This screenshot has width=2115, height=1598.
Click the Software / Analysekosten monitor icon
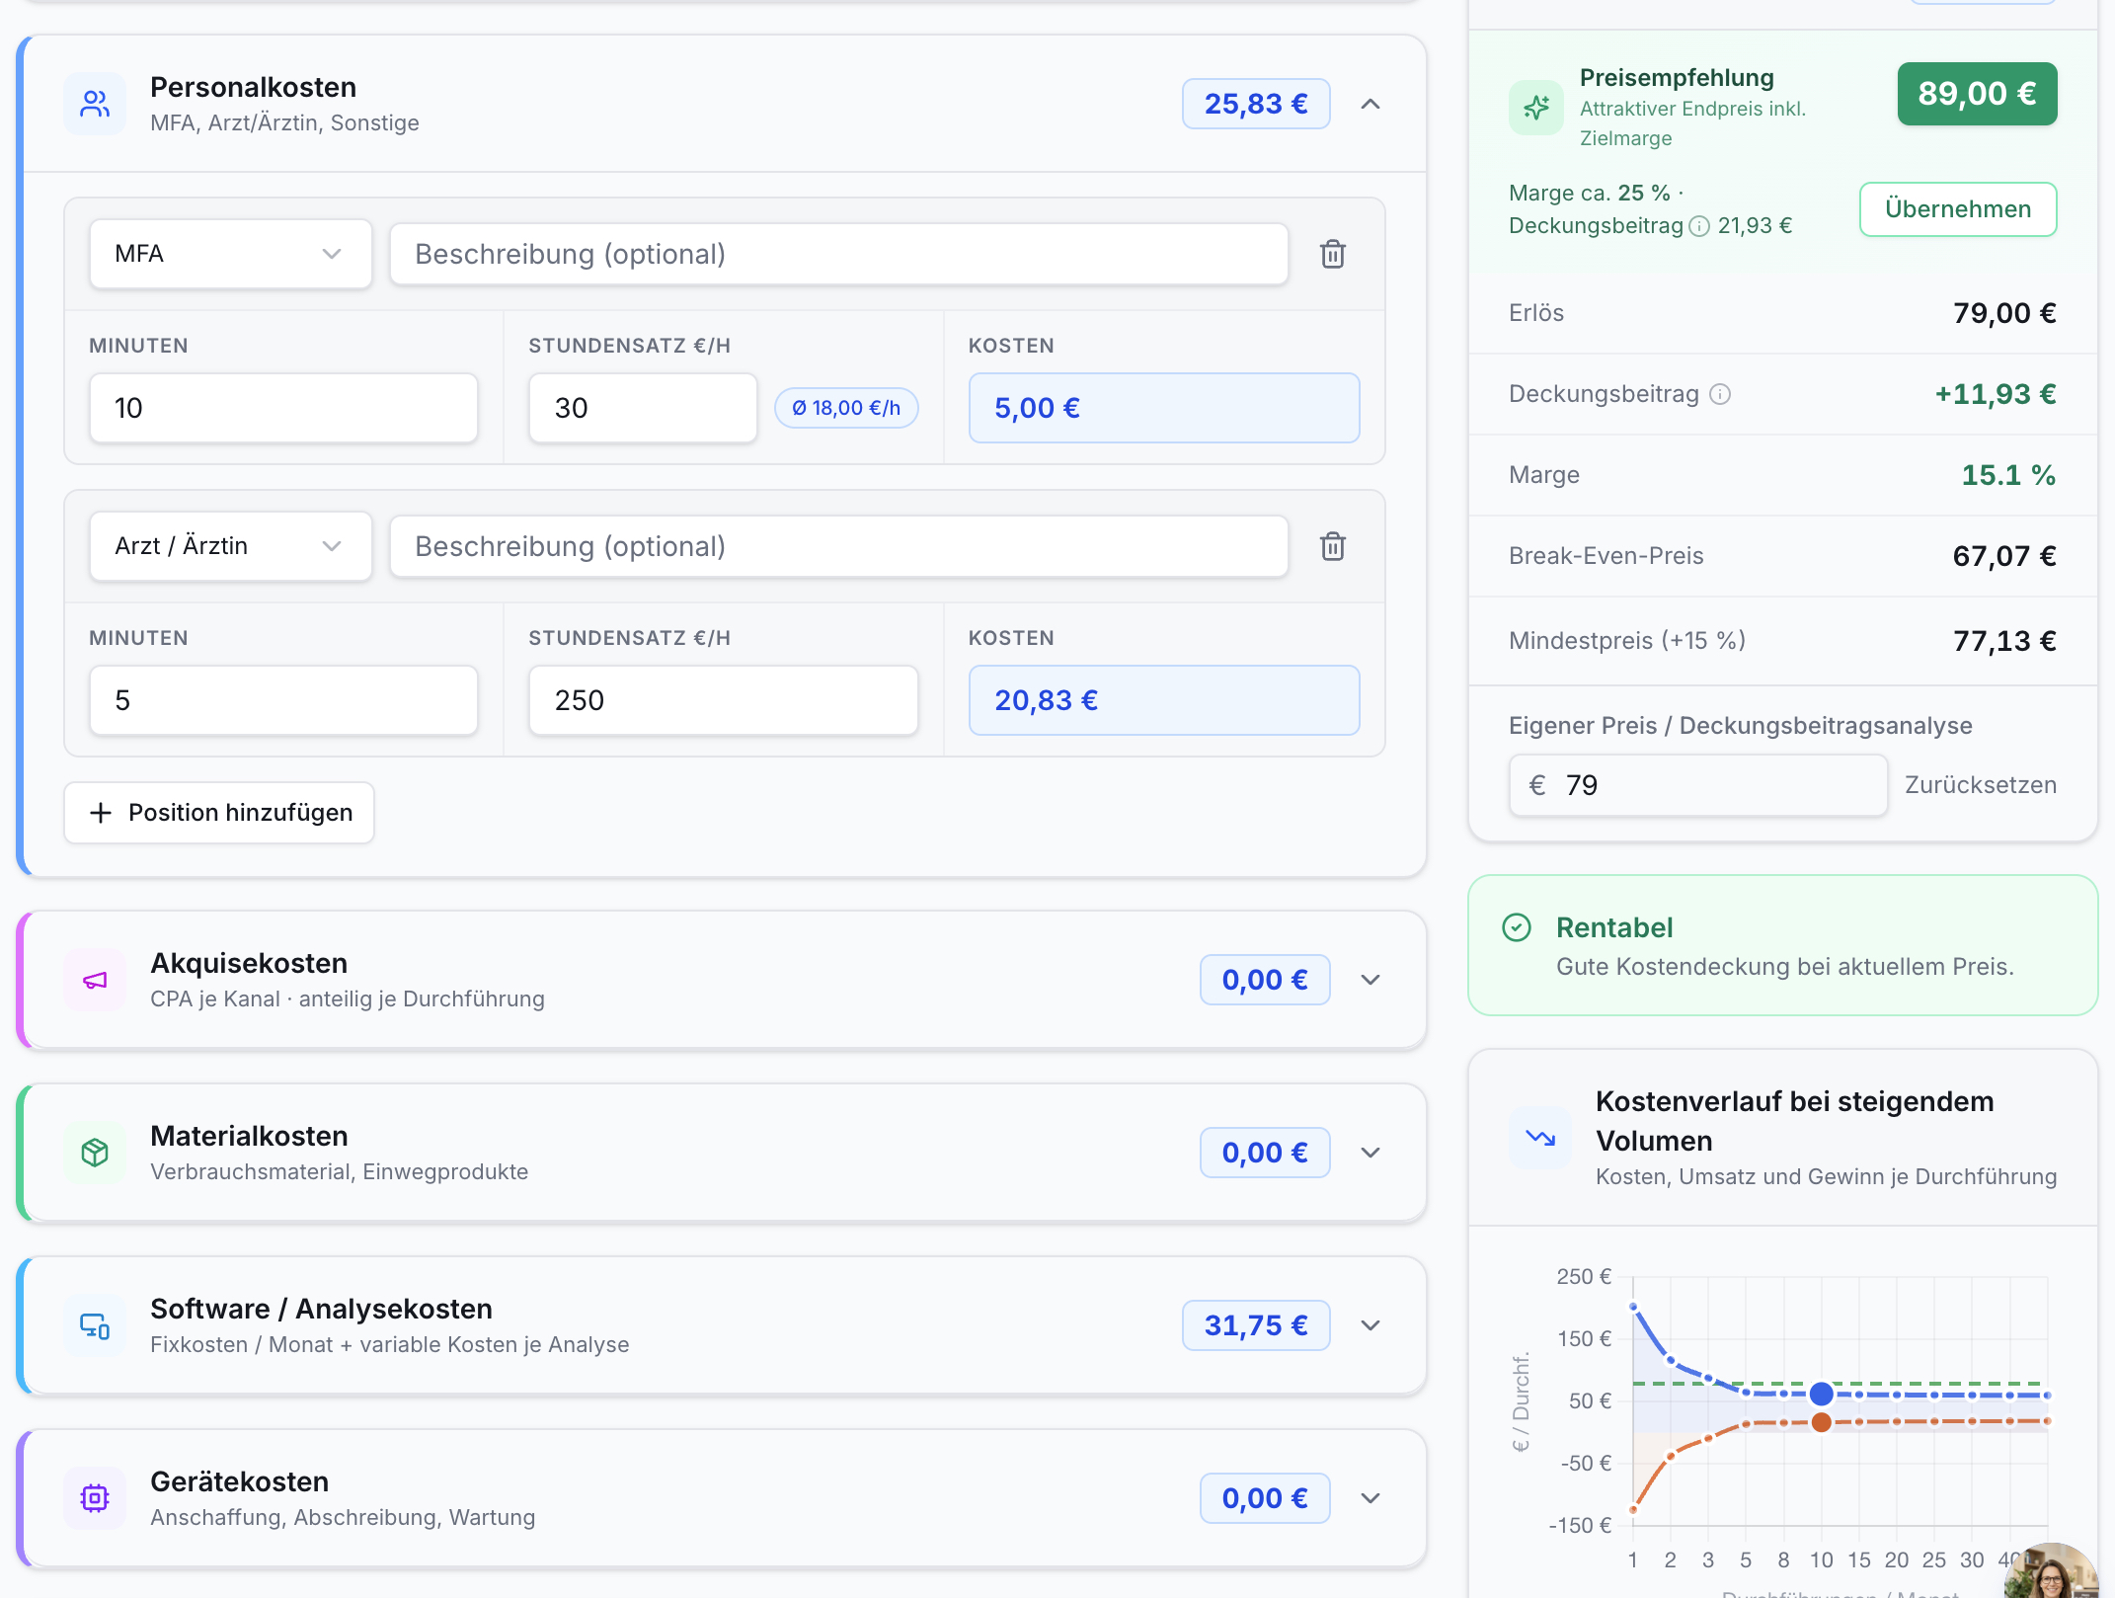pos(95,1325)
